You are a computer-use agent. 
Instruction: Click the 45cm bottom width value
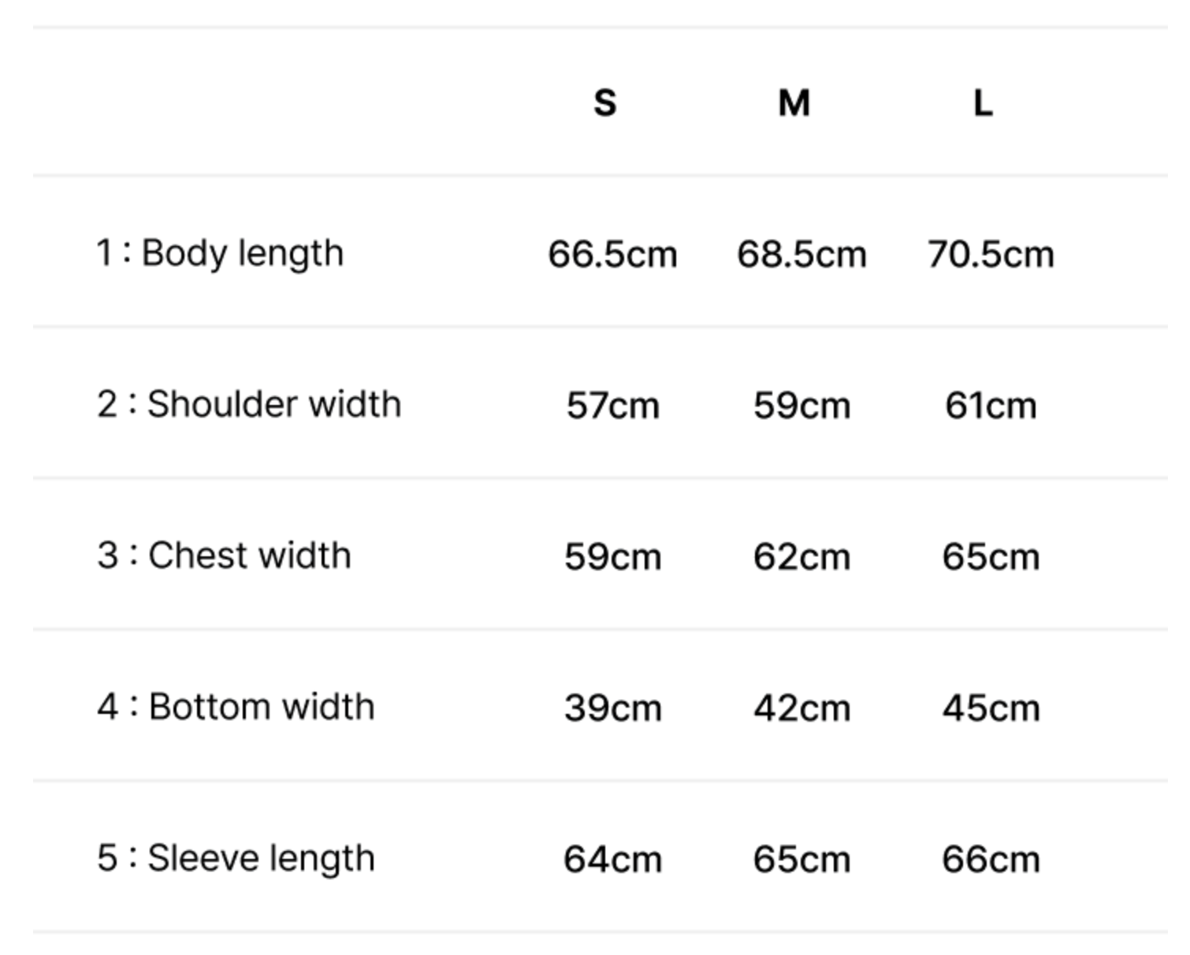point(991,708)
